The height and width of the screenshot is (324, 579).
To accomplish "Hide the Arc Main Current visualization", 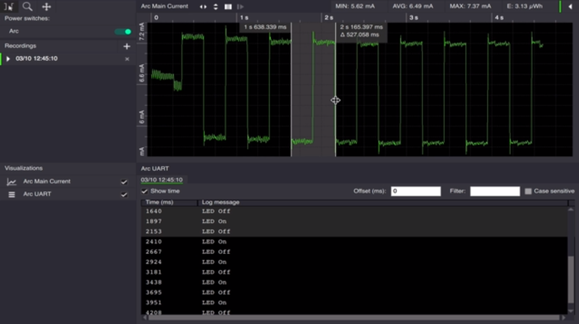I will [124, 182].
